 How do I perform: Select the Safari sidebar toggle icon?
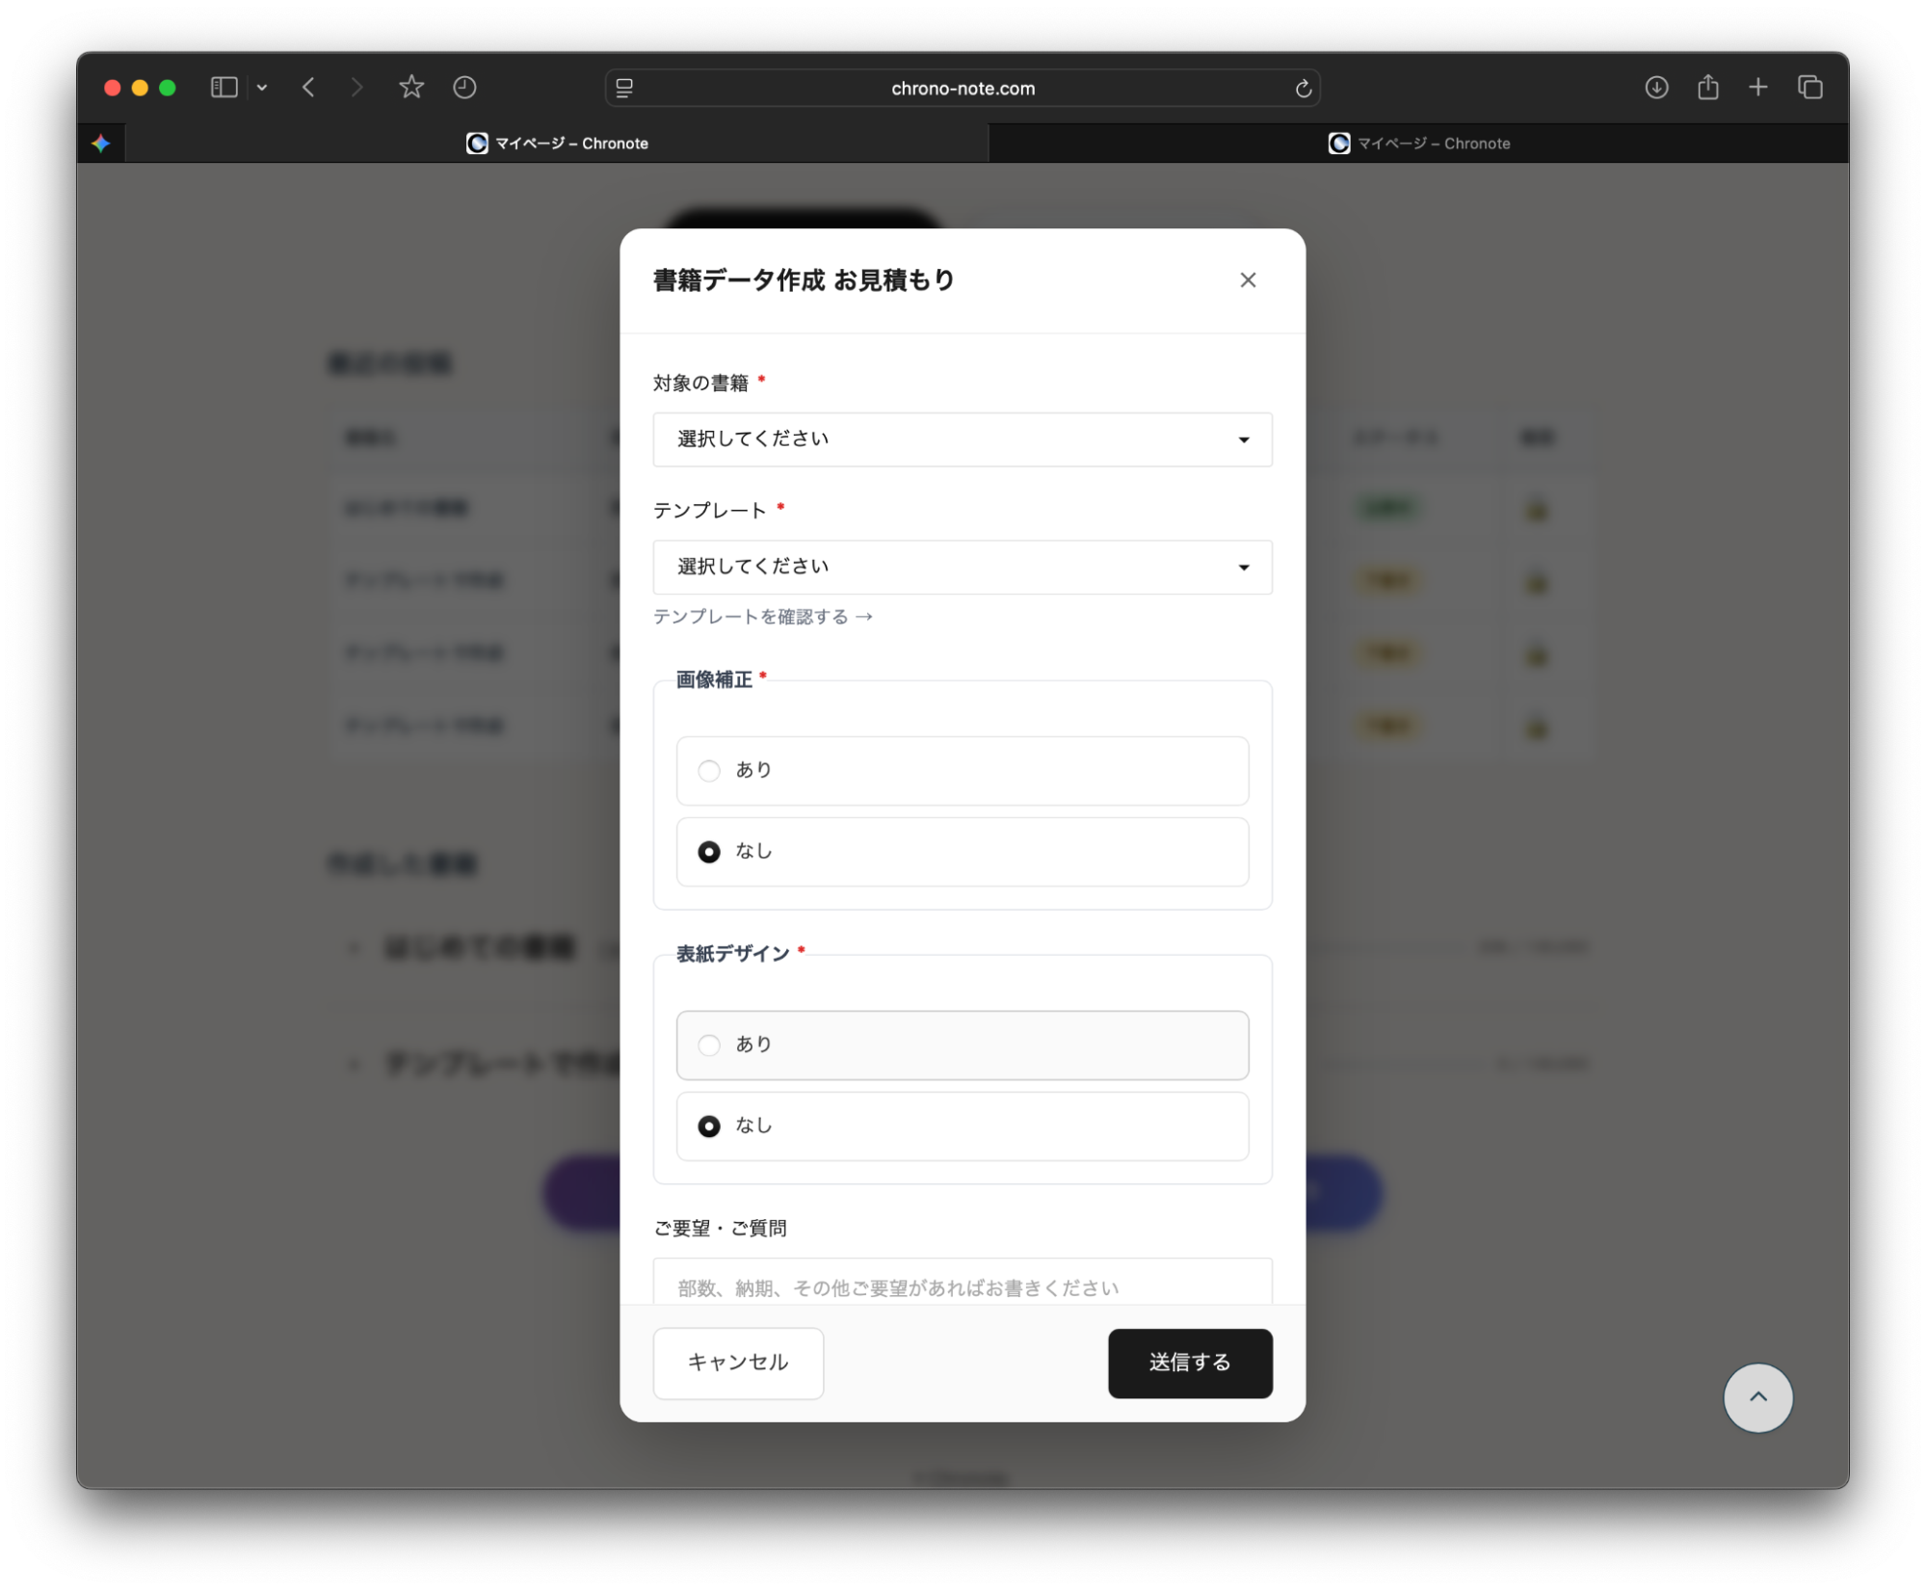click(224, 87)
